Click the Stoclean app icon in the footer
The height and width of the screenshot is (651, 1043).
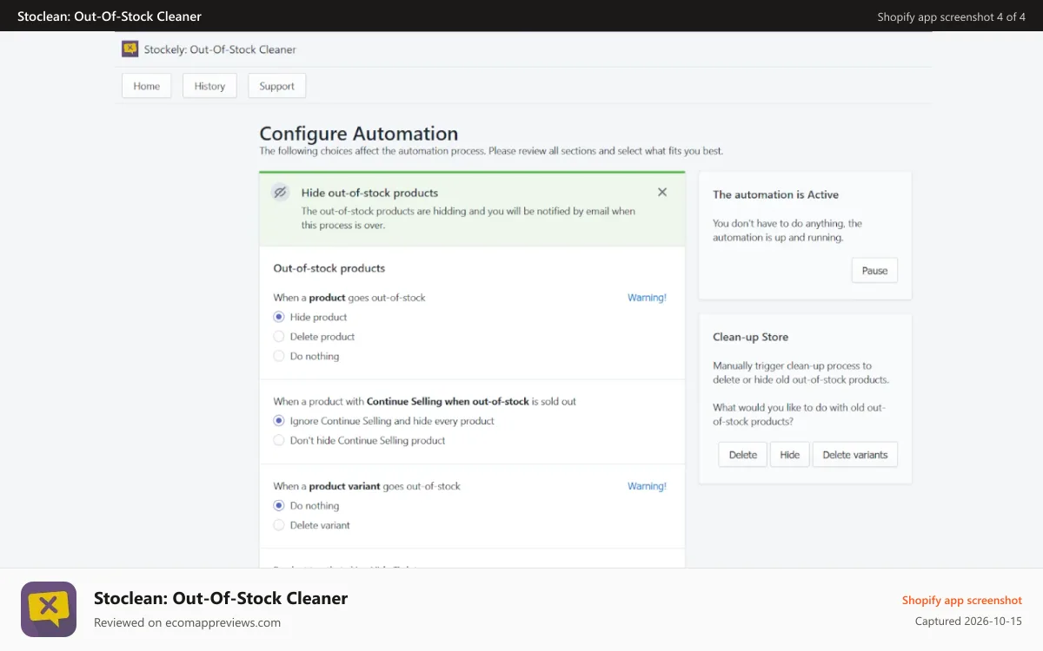point(49,609)
